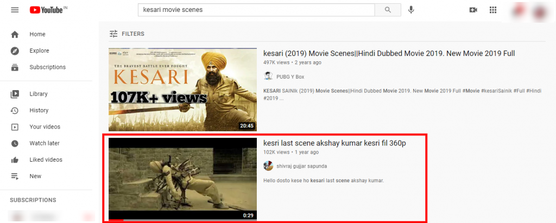Click the filters slider icon
The image size is (556, 223).
tap(113, 34)
